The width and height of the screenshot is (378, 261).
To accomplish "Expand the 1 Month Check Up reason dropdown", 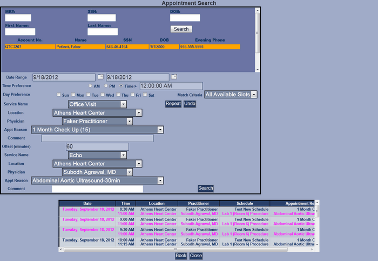I will pyautogui.click(x=160, y=130).
